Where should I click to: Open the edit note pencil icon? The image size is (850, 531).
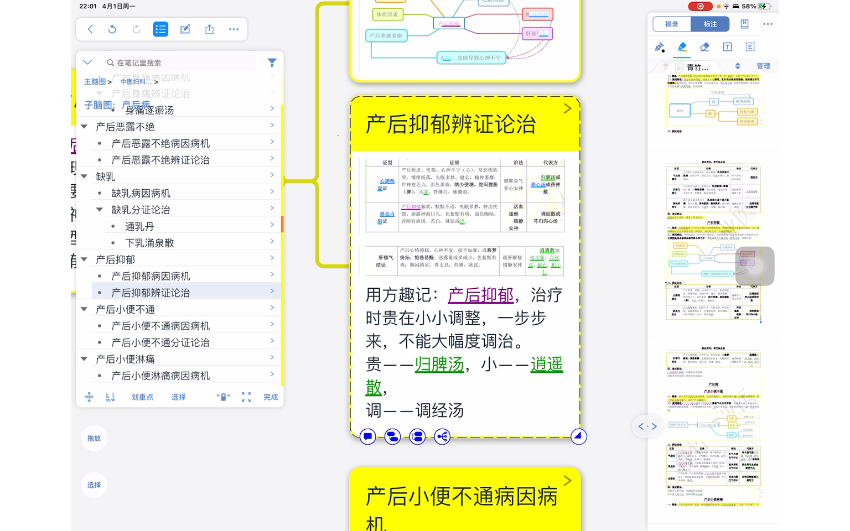point(185,29)
